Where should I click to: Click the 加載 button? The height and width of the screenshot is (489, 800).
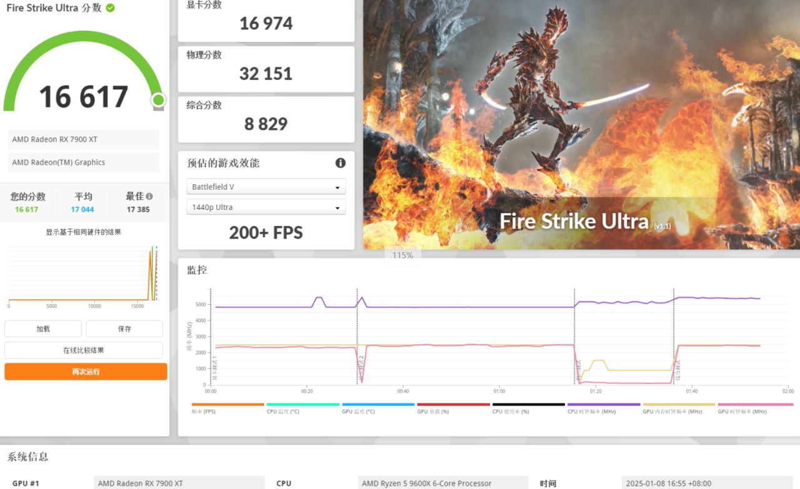pos(43,328)
